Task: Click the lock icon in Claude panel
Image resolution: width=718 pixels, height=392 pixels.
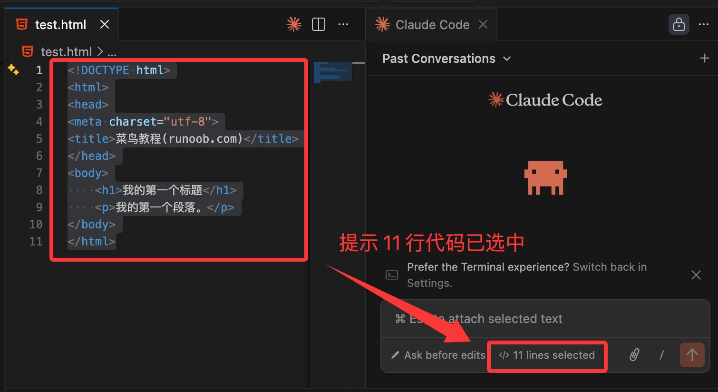Action: point(679,24)
